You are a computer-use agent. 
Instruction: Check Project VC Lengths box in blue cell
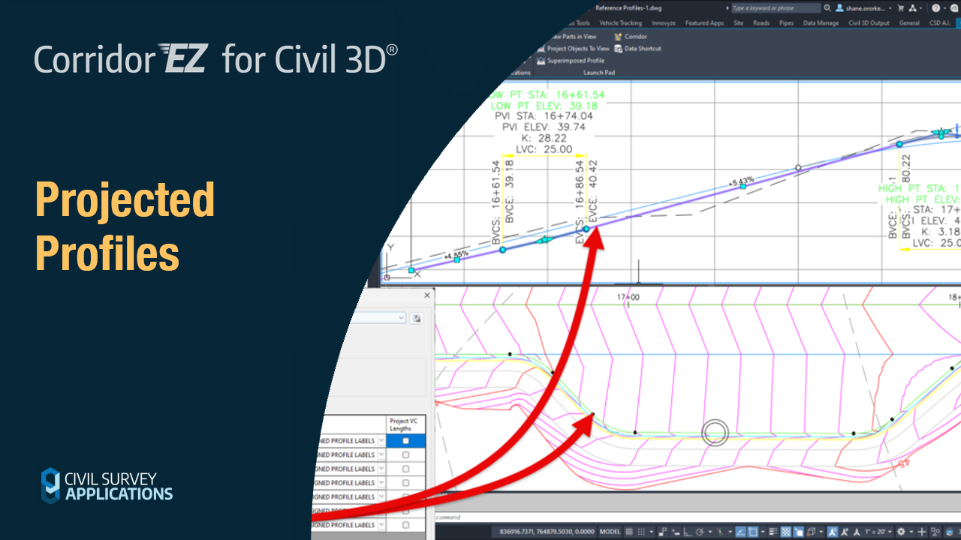point(405,441)
